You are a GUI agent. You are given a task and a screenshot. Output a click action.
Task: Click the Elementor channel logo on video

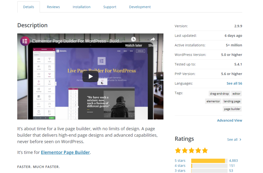pyautogui.click(x=25, y=41)
